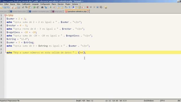Open the Configuración menu

[x=45, y=4]
